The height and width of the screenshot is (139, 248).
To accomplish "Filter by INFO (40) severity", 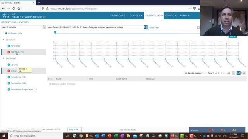I will coord(15,46).
